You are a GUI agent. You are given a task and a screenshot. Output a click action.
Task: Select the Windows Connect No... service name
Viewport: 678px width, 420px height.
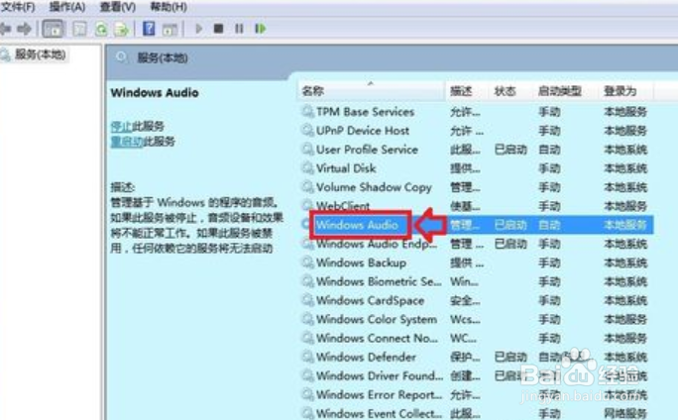click(x=377, y=338)
